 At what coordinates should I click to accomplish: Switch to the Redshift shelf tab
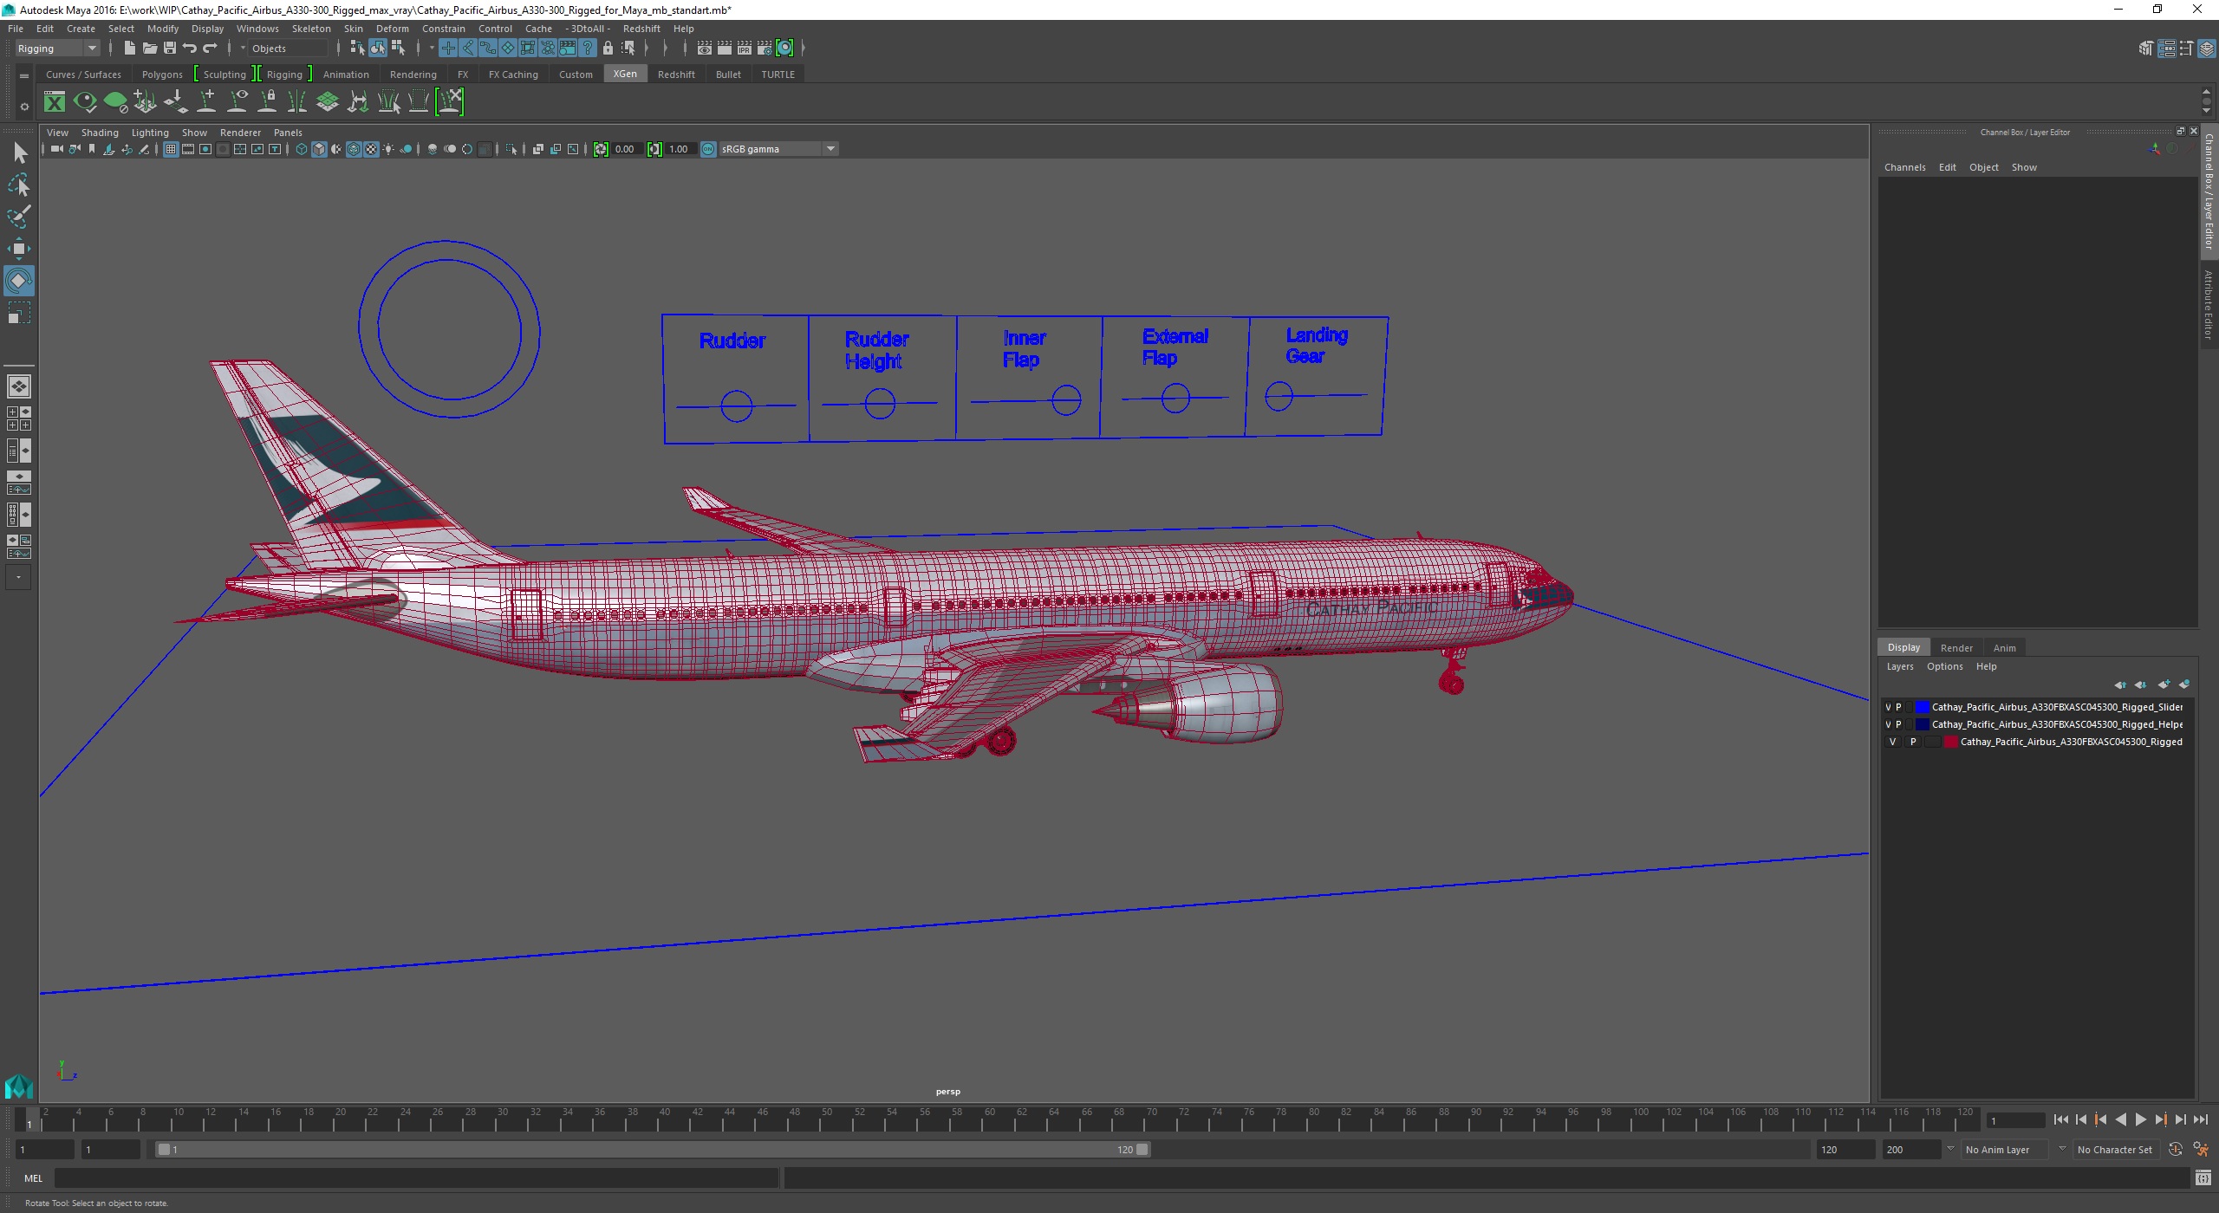676,75
